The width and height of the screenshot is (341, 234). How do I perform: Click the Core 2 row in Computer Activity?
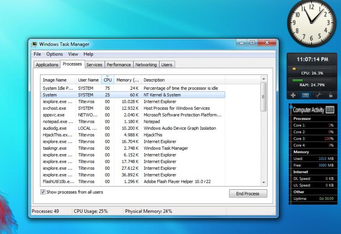point(313,132)
